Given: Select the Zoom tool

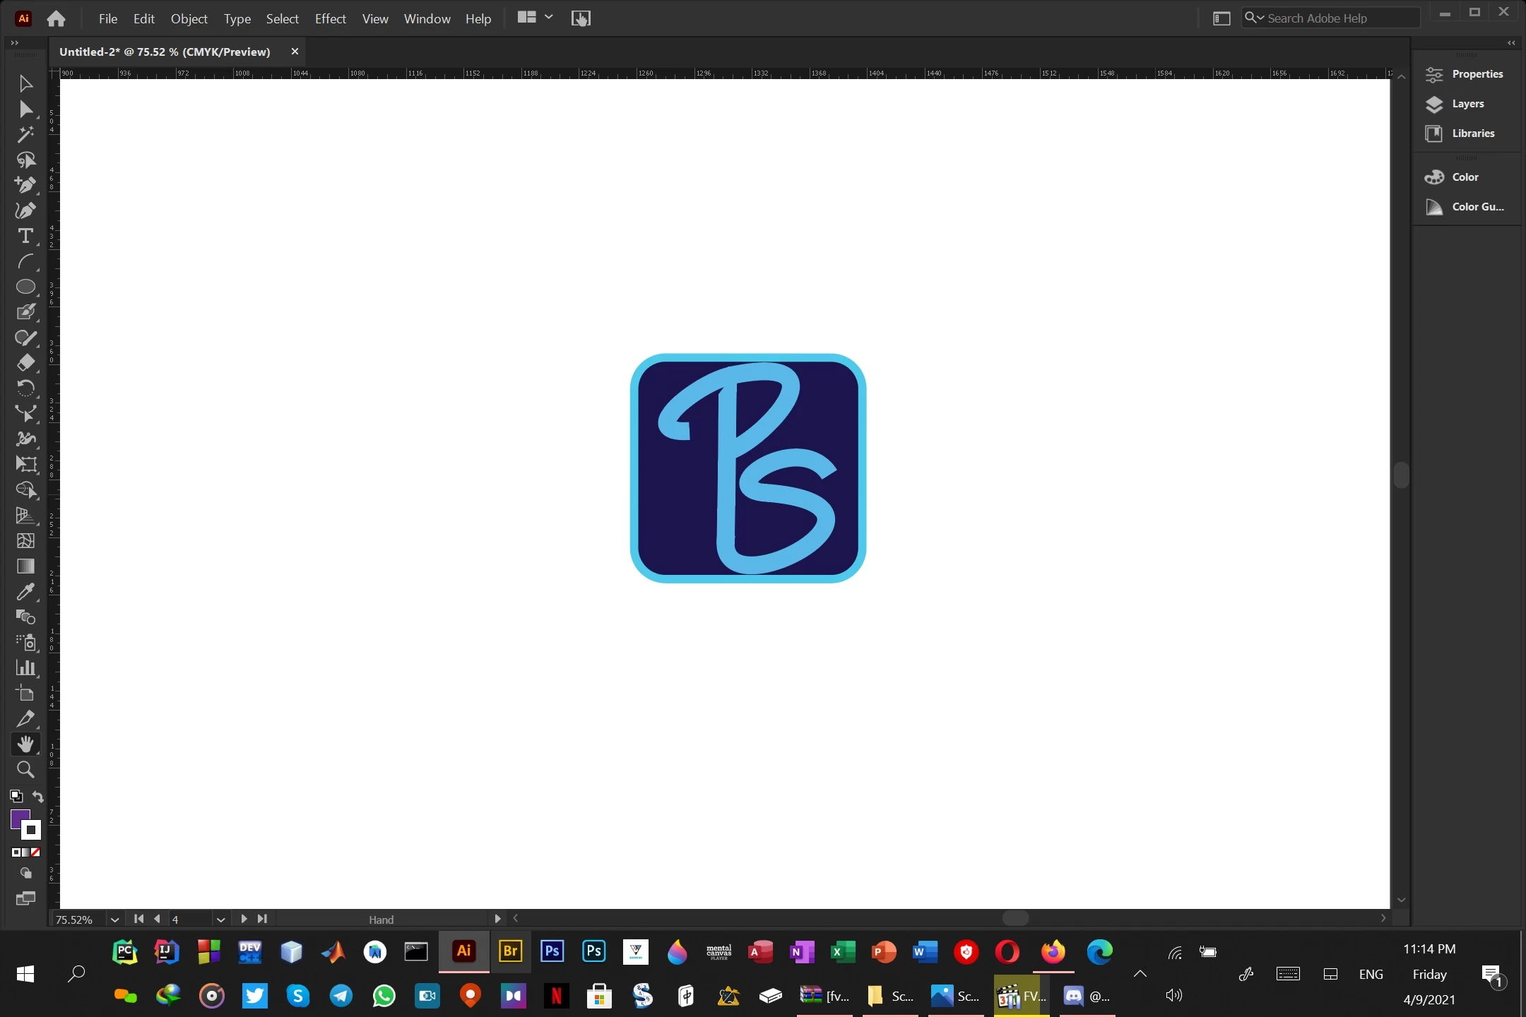Looking at the screenshot, I should click(x=25, y=770).
